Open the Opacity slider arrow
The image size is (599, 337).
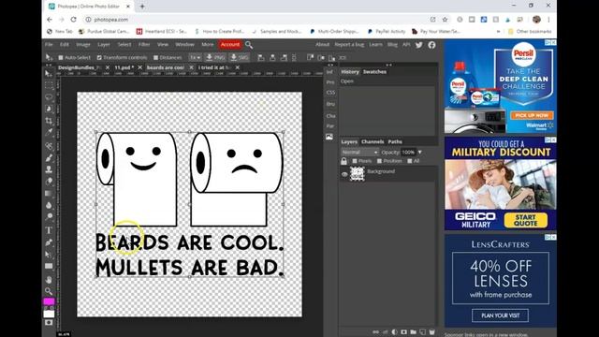point(420,152)
